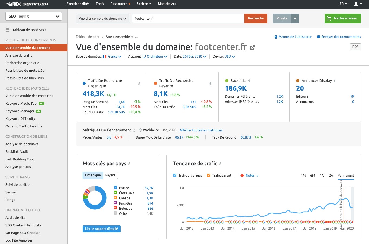
Task: Toggle the Other country checkbox
Action: 115,213
